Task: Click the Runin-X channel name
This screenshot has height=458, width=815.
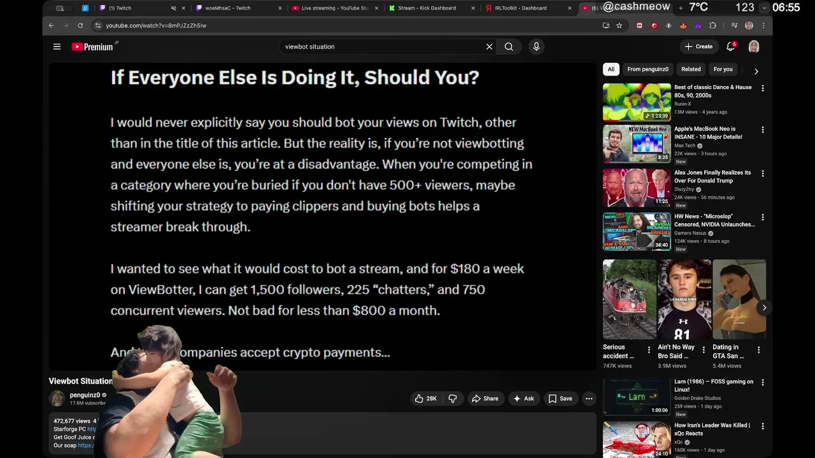Action: pyautogui.click(x=683, y=104)
